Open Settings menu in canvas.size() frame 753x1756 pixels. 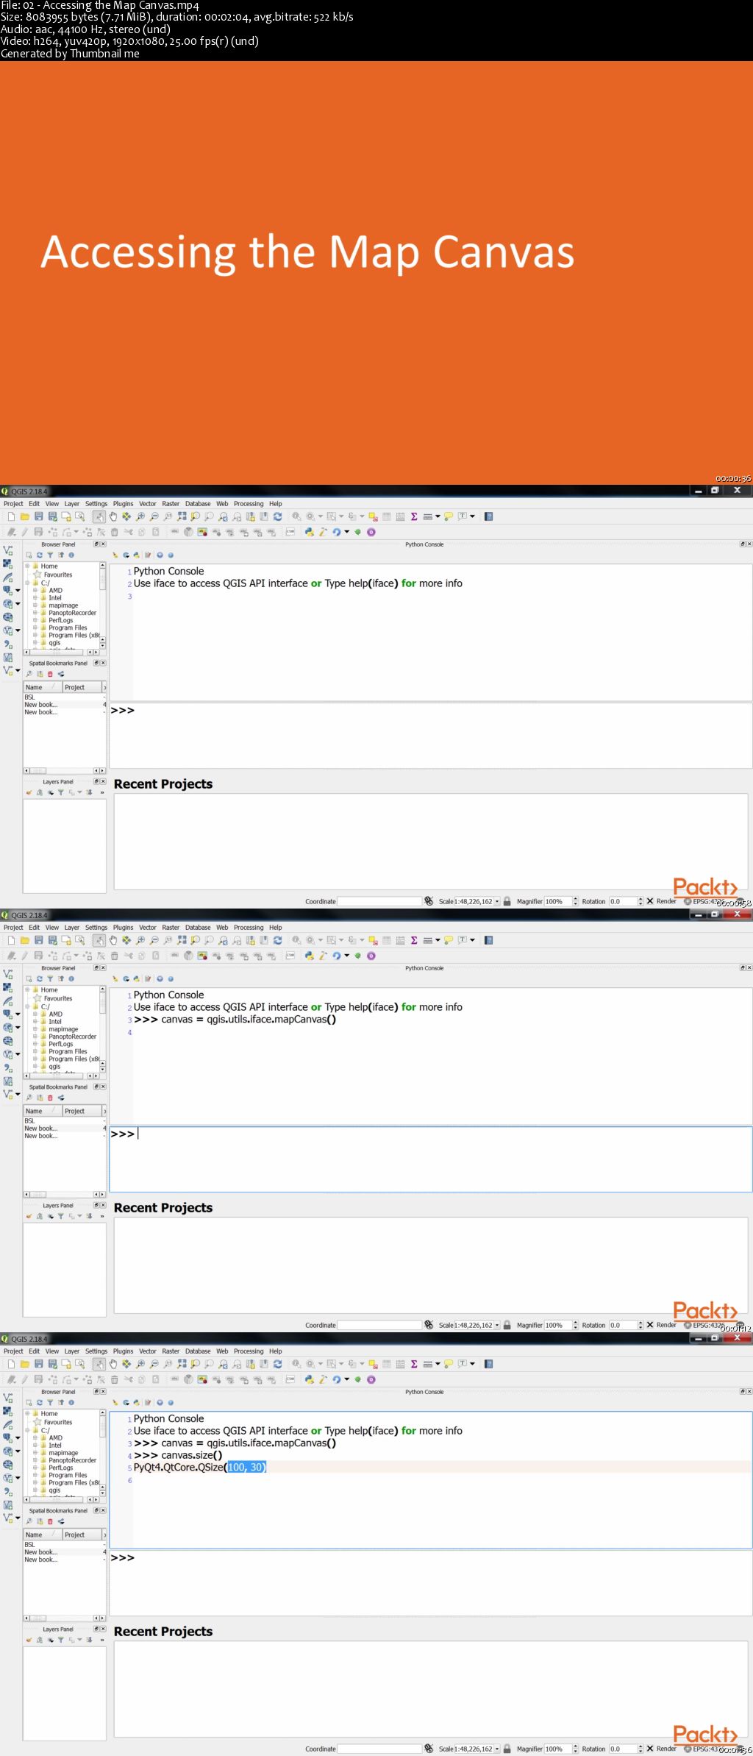pyautogui.click(x=96, y=1351)
